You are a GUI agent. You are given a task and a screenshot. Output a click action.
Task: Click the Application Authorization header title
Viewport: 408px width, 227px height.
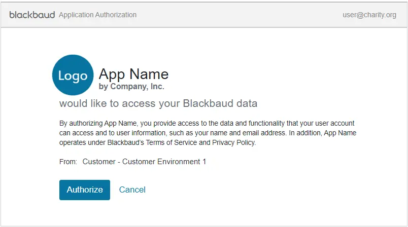click(x=97, y=15)
